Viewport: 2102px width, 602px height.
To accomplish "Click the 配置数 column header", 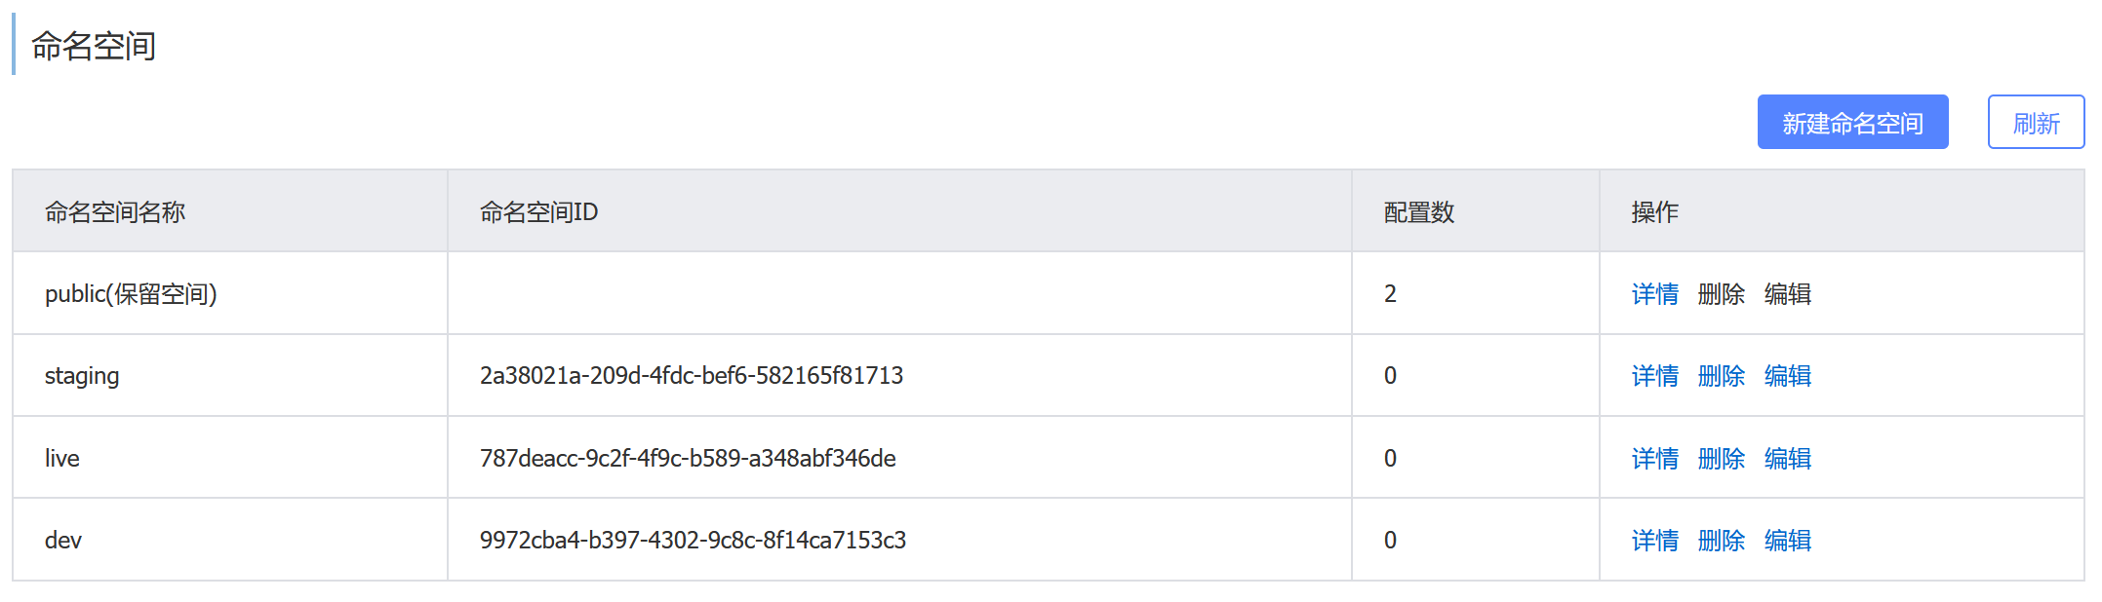I will (1419, 211).
